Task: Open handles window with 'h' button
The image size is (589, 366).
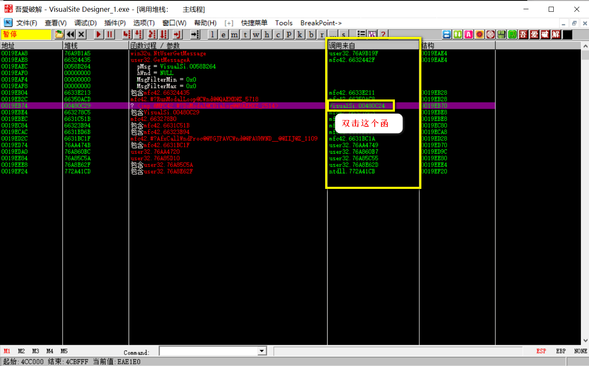Action: 267,34
